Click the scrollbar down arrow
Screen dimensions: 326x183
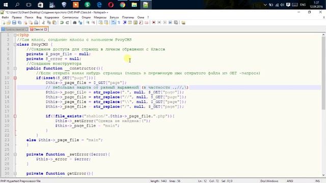[323, 175]
